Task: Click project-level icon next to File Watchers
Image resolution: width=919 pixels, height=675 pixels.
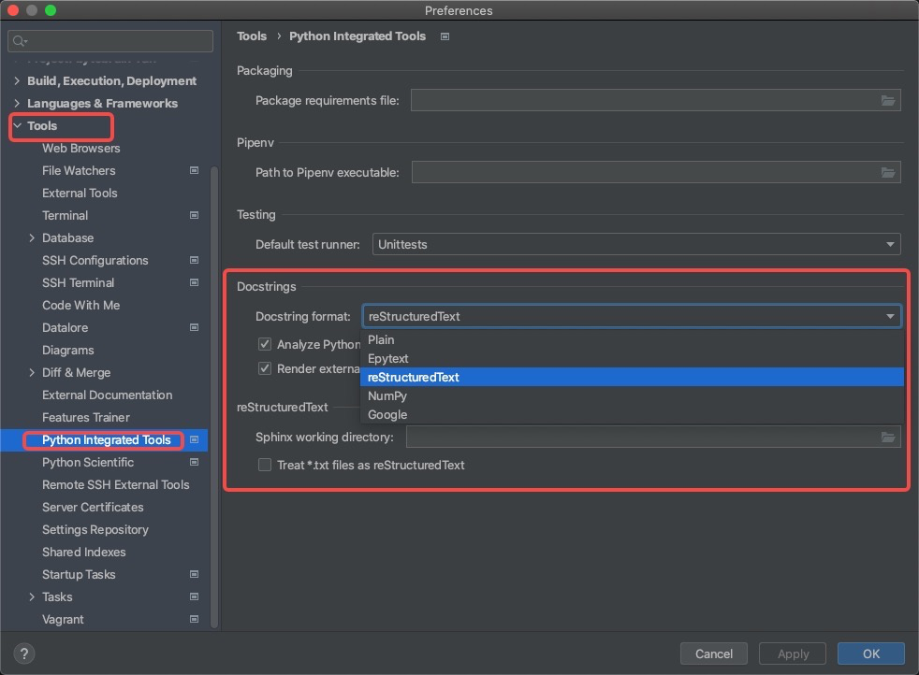Action: (x=194, y=170)
